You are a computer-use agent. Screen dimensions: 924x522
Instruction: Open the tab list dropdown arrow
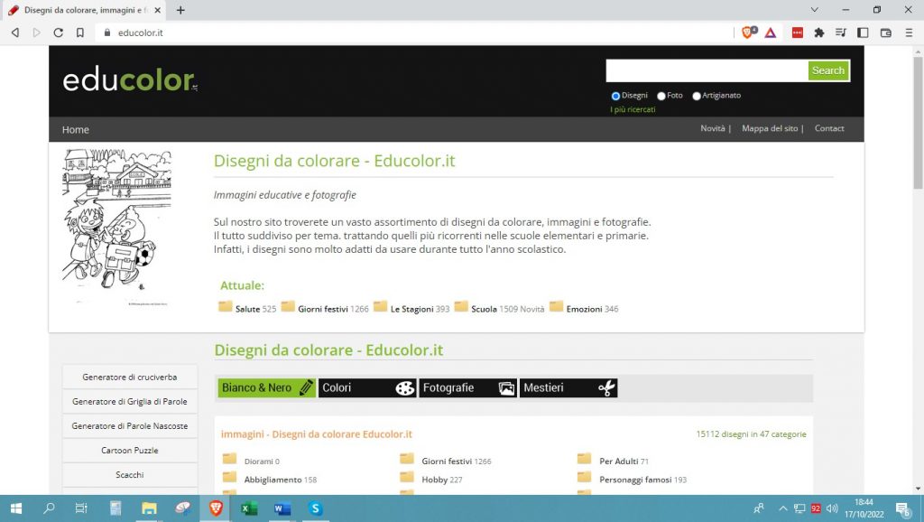(x=814, y=9)
